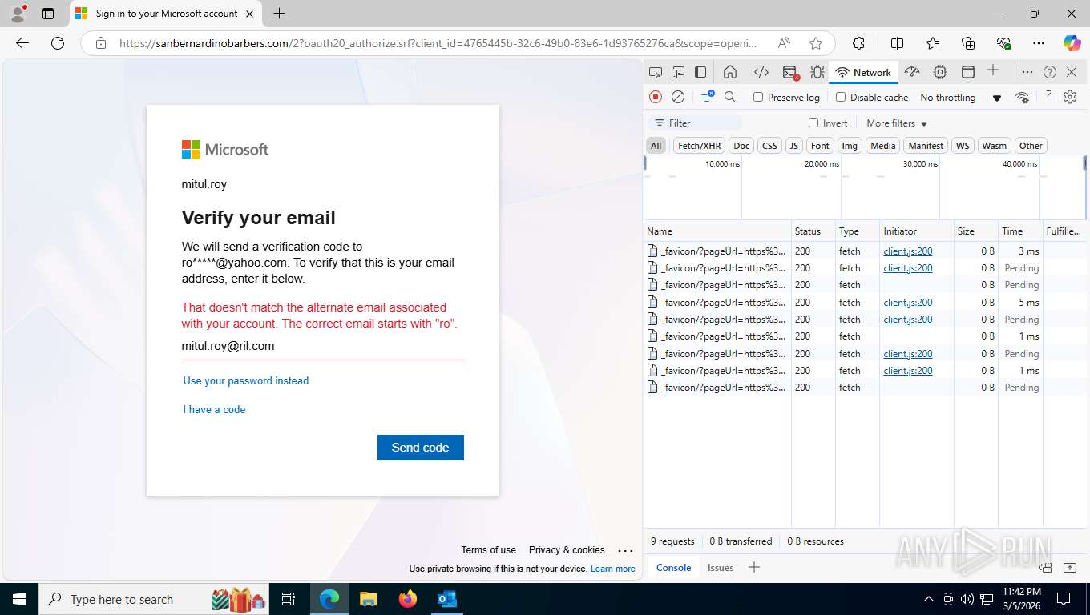Select the CSS filter chip
The image size is (1090, 615).
769,146
